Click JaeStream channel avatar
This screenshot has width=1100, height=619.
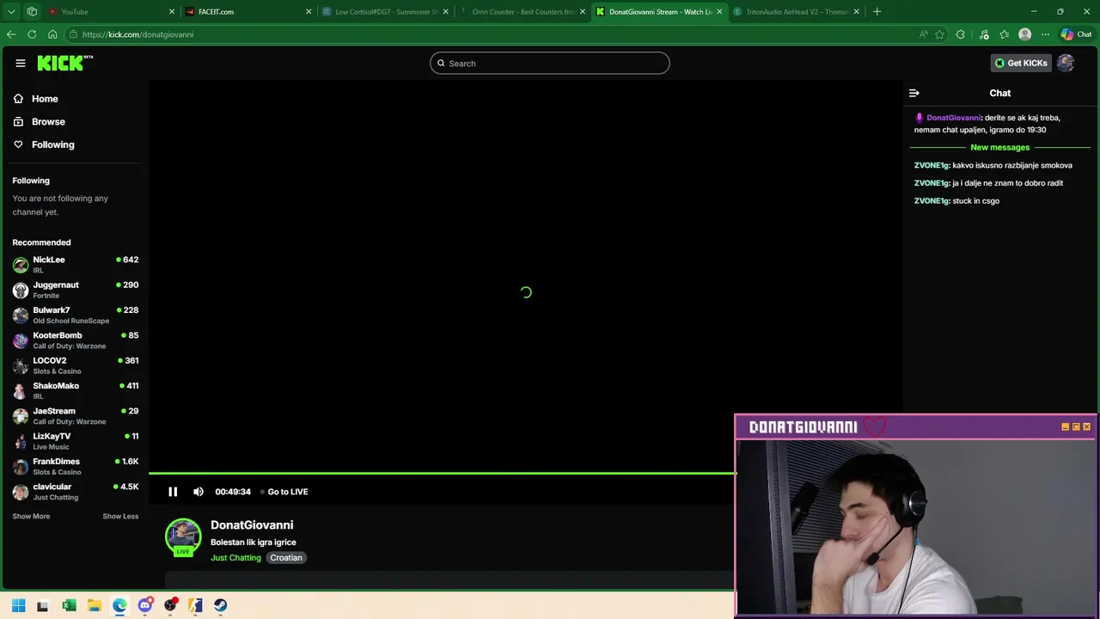coord(21,416)
